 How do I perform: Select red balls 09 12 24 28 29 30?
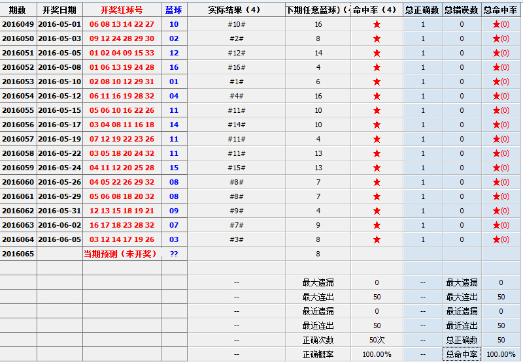coord(122,38)
